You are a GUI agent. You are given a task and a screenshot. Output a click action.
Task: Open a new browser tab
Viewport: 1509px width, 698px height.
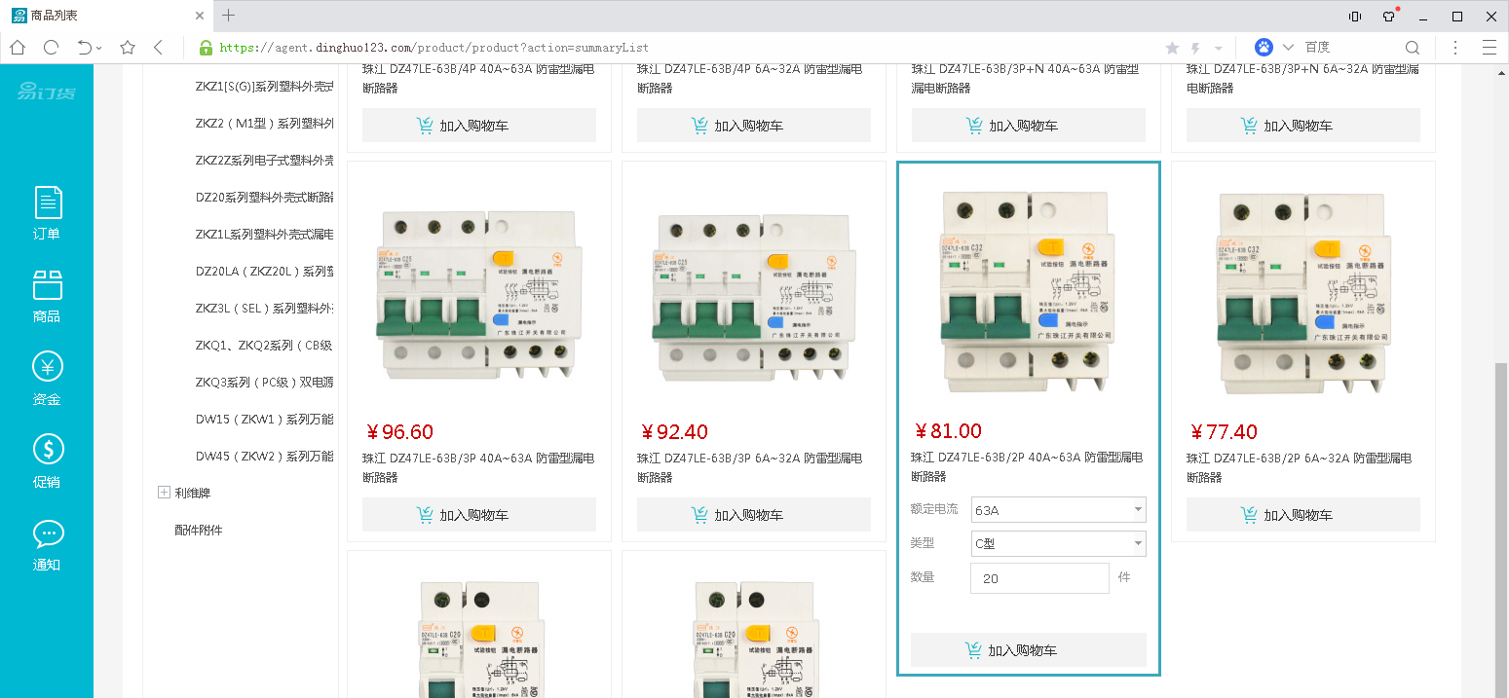(x=229, y=16)
